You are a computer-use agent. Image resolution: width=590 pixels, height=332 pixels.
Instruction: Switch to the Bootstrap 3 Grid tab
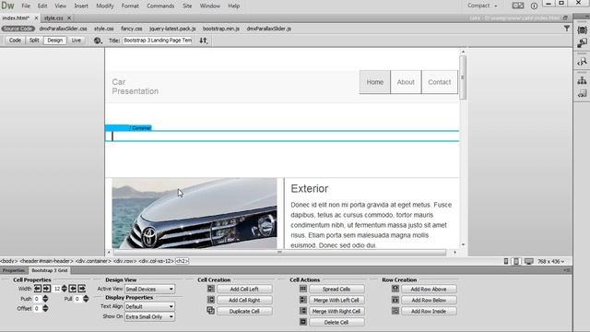[x=49, y=270]
